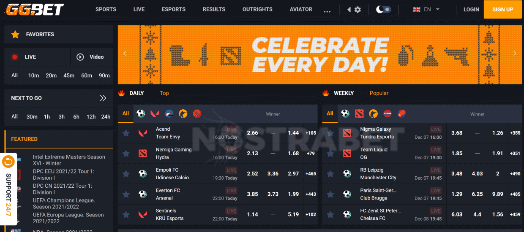524x232 pixels.
Task: Open the EN language dropdown
Action: click(426, 9)
